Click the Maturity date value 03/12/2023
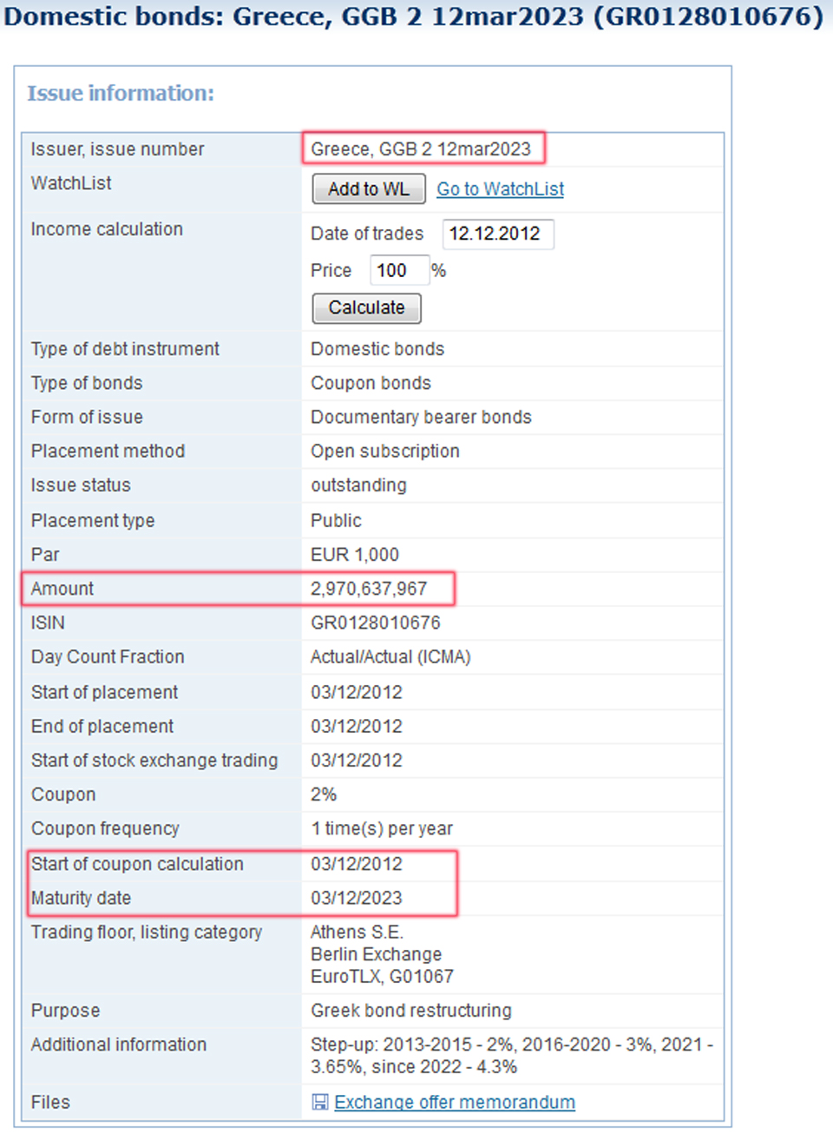The image size is (833, 1147). coord(357,898)
